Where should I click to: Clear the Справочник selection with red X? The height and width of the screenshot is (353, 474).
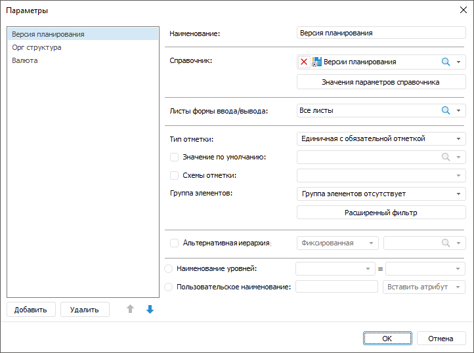point(304,62)
